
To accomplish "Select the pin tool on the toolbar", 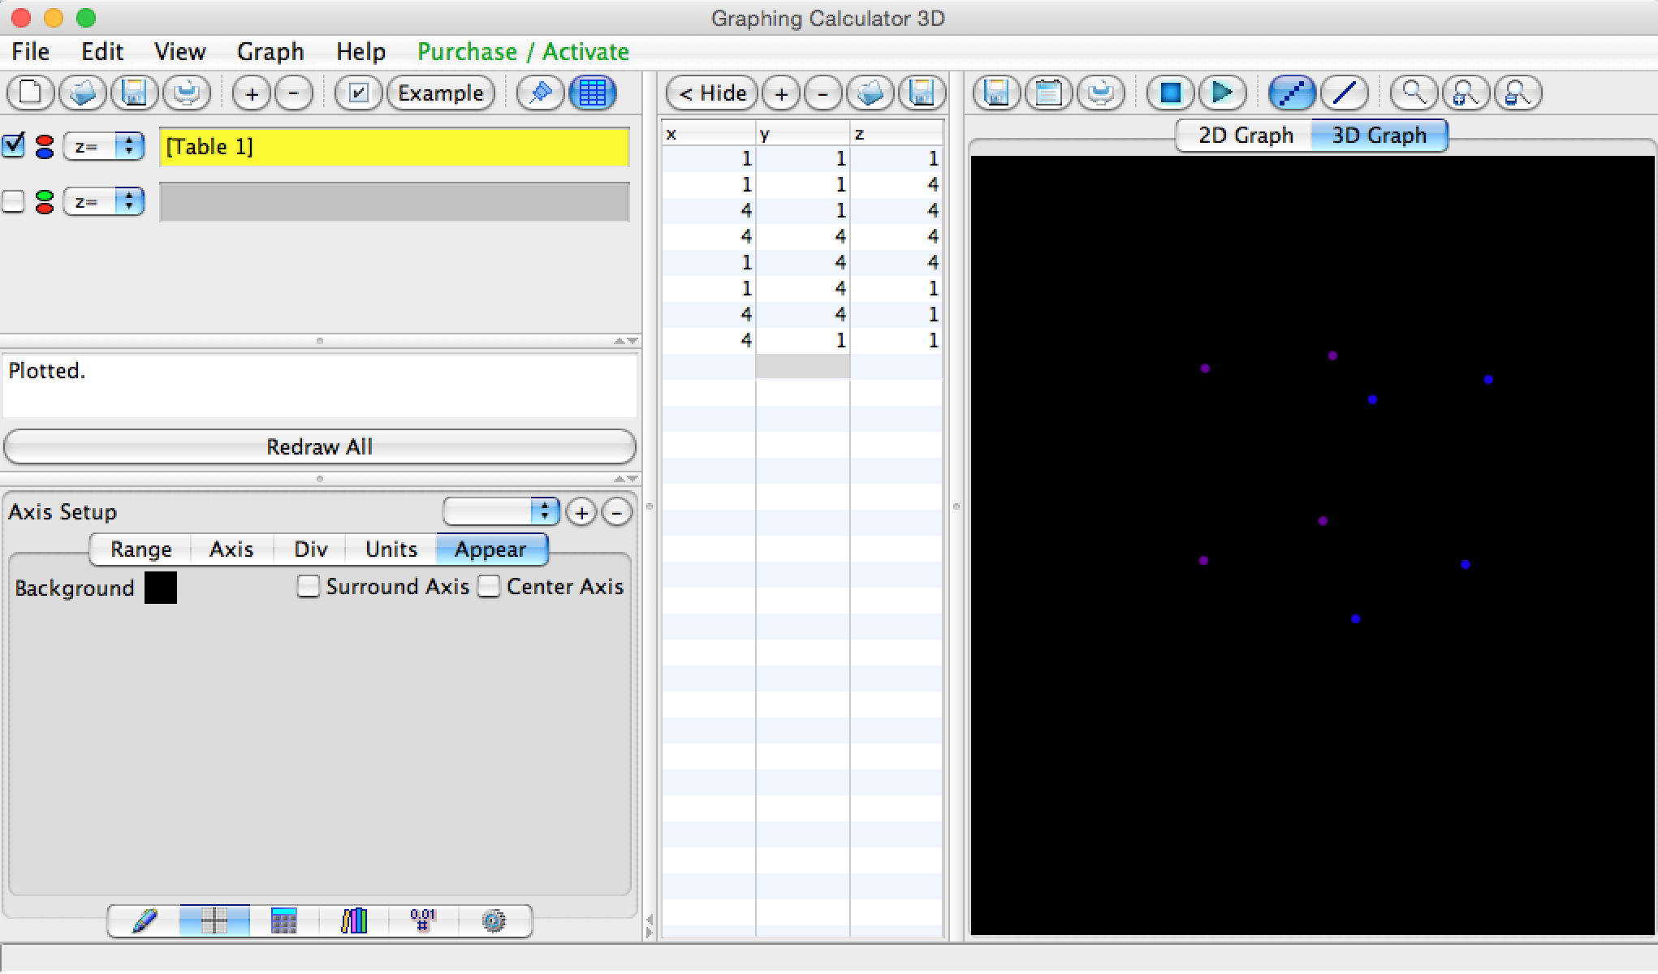I will (x=540, y=93).
